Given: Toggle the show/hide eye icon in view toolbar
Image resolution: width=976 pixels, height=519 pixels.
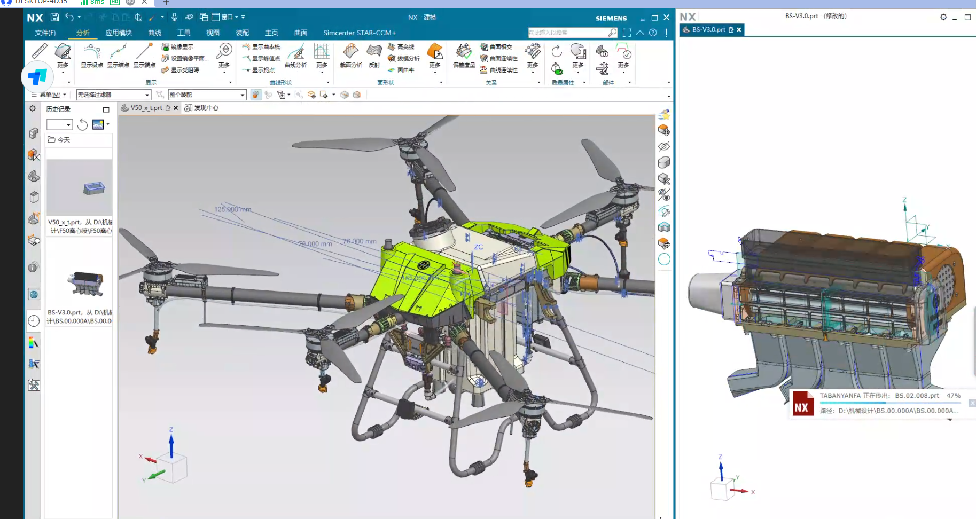Looking at the screenshot, I should pos(664,146).
